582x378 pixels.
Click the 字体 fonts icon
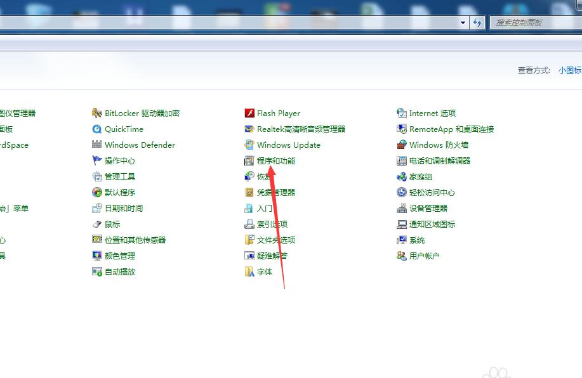point(249,271)
